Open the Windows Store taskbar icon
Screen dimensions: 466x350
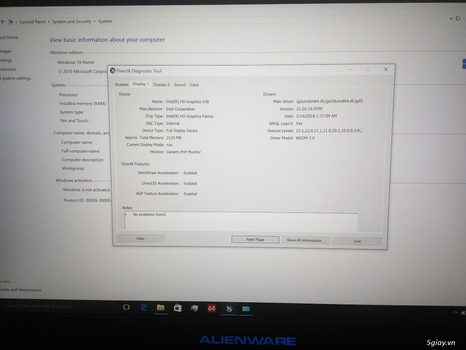(178, 308)
